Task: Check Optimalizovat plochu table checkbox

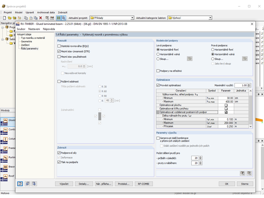Action: (226, 105)
